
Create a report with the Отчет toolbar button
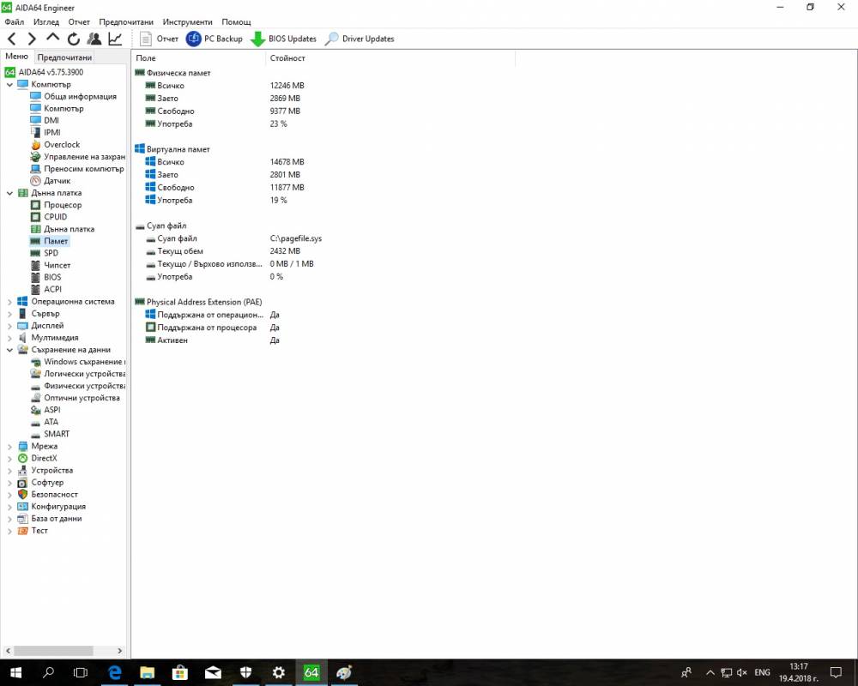click(160, 39)
